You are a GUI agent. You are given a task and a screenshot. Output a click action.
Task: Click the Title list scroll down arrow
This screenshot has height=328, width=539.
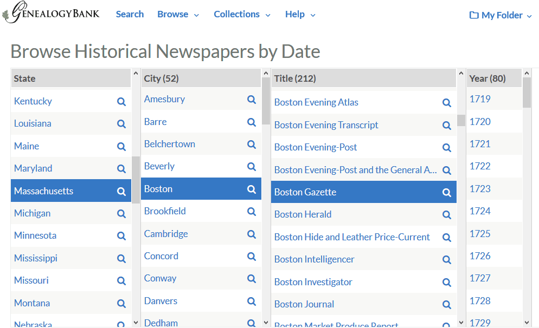coord(461,323)
